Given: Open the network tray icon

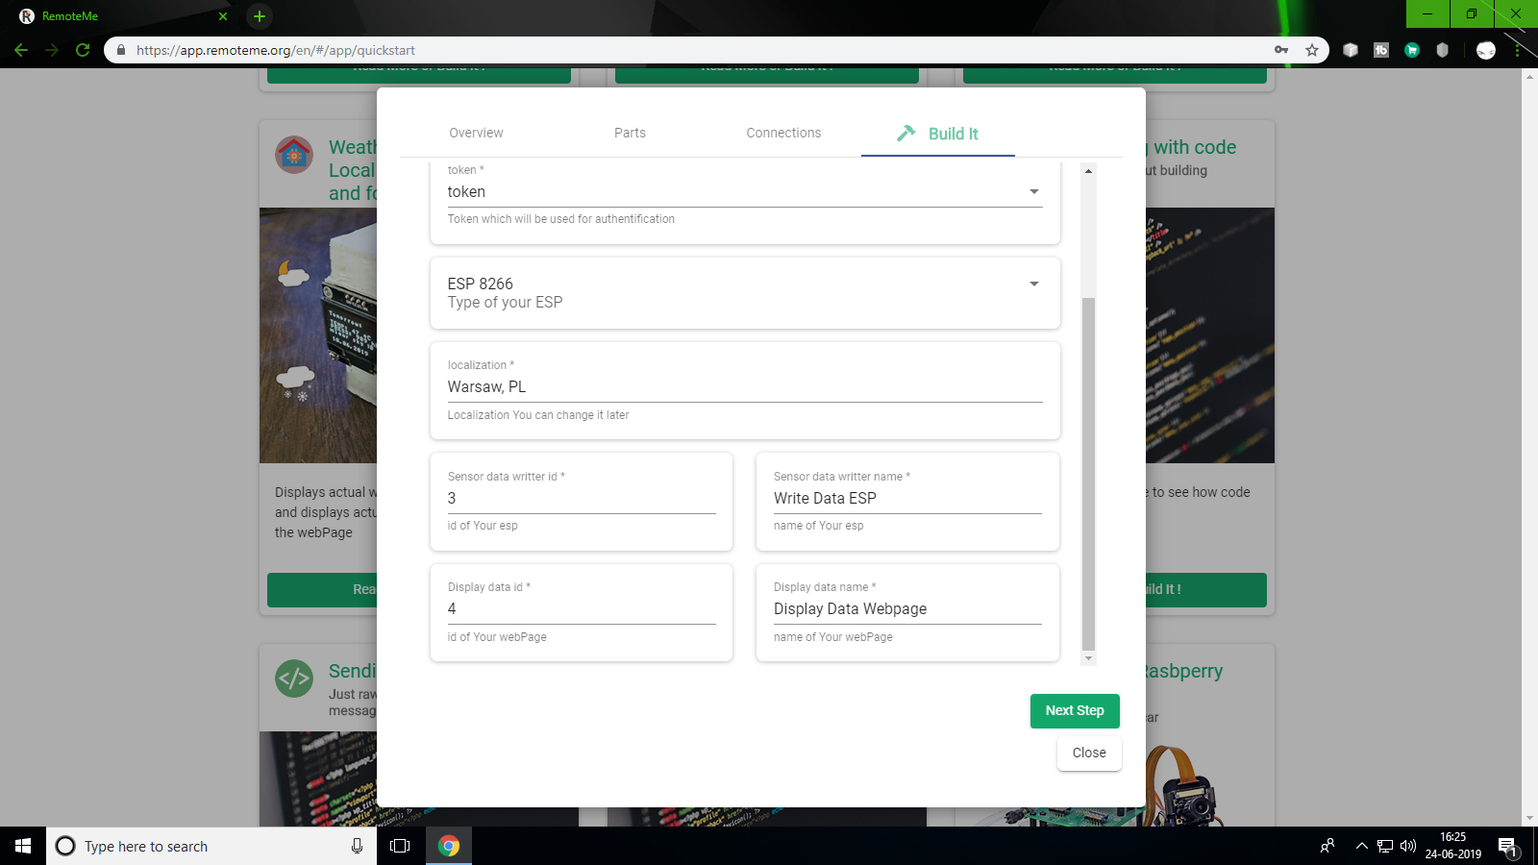Looking at the screenshot, I should pyautogui.click(x=1385, y=846).
